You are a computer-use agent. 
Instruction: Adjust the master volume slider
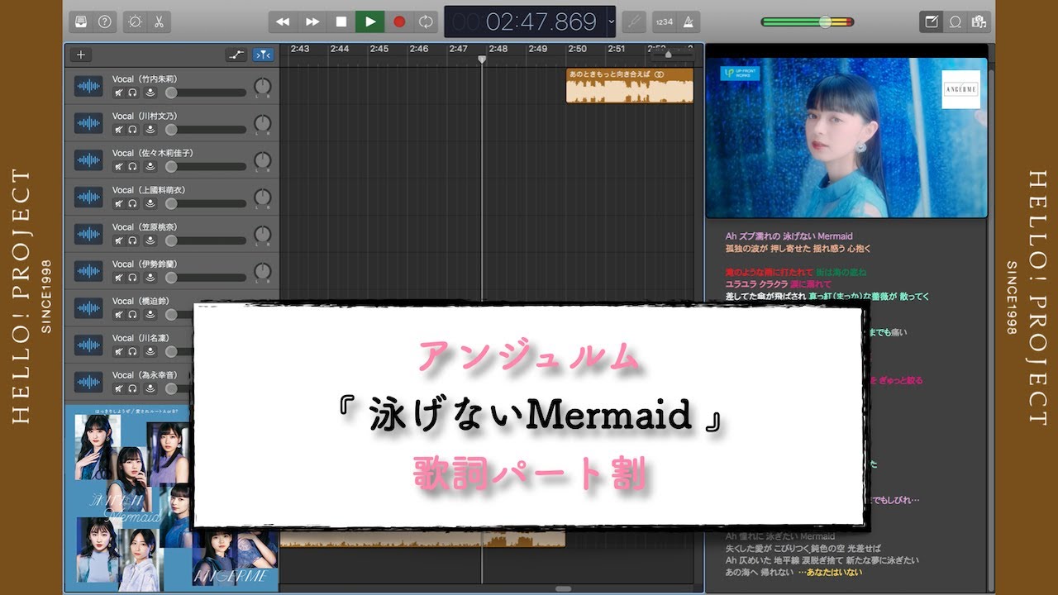pos(809,21)
